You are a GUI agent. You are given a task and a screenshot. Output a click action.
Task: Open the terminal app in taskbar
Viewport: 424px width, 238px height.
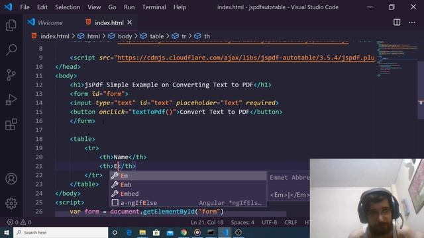pos(211,232)
